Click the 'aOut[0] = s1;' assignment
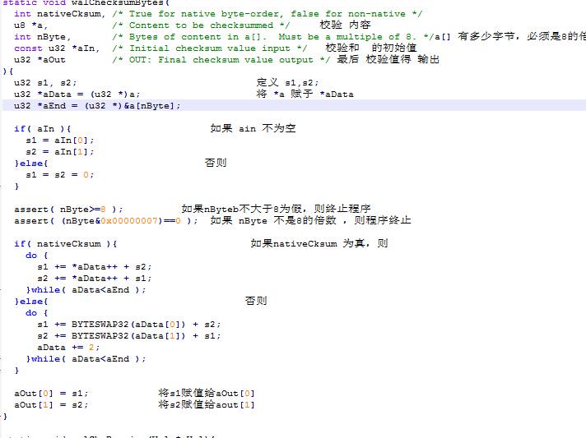This screenshot has width=586, height=438. 50,394
